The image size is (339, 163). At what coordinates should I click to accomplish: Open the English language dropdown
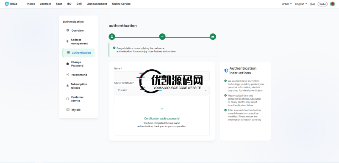pos(301,4)
